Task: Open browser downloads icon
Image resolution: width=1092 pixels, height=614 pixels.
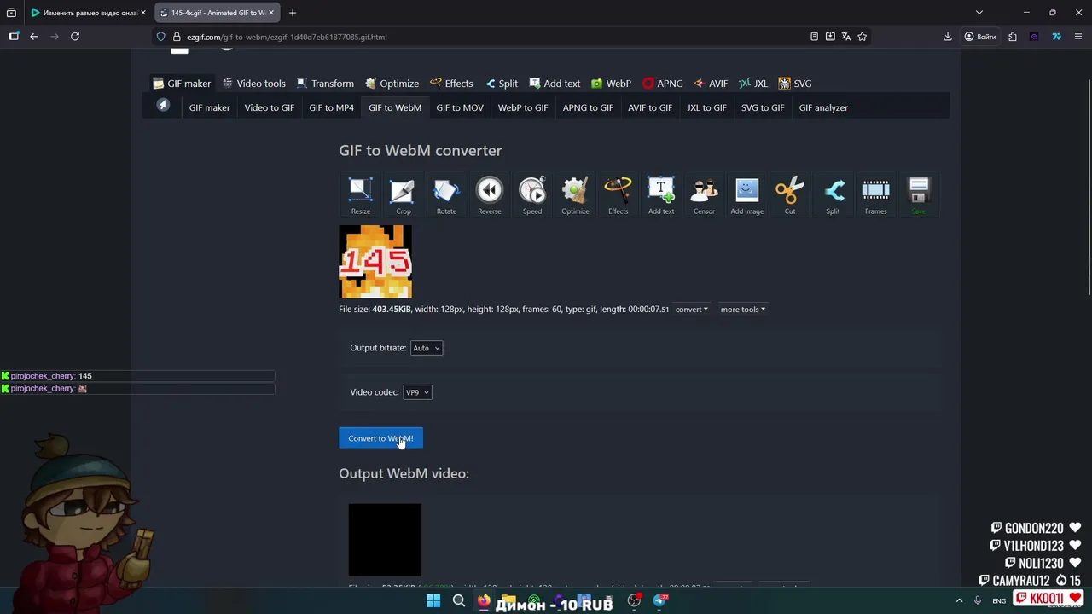Action: coord(947,37)
